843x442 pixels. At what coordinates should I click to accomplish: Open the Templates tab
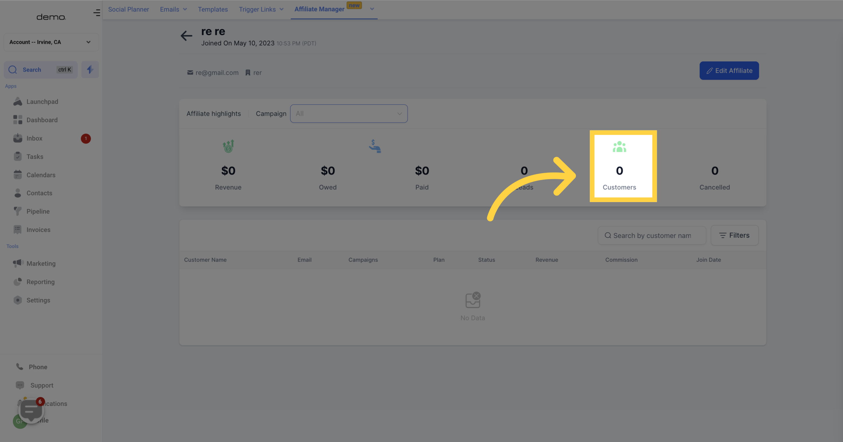[x=213, y=9]
